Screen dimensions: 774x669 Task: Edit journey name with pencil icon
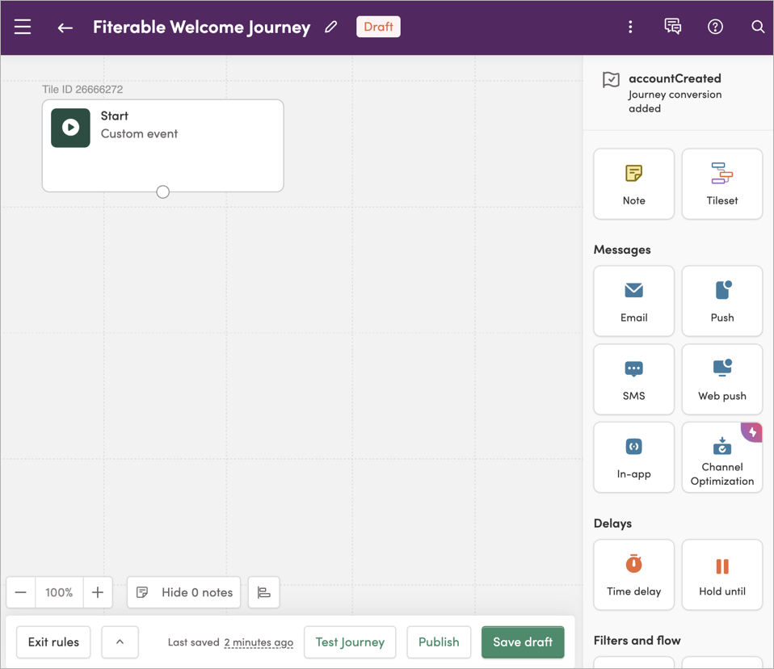pyautogui.click(x=331, y=27)
